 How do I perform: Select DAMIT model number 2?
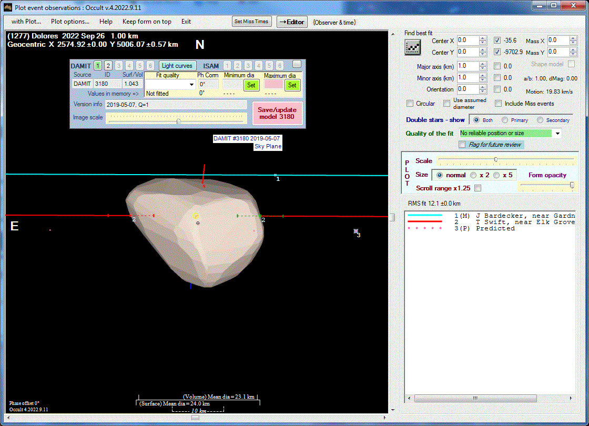click(x=108, y=66)
